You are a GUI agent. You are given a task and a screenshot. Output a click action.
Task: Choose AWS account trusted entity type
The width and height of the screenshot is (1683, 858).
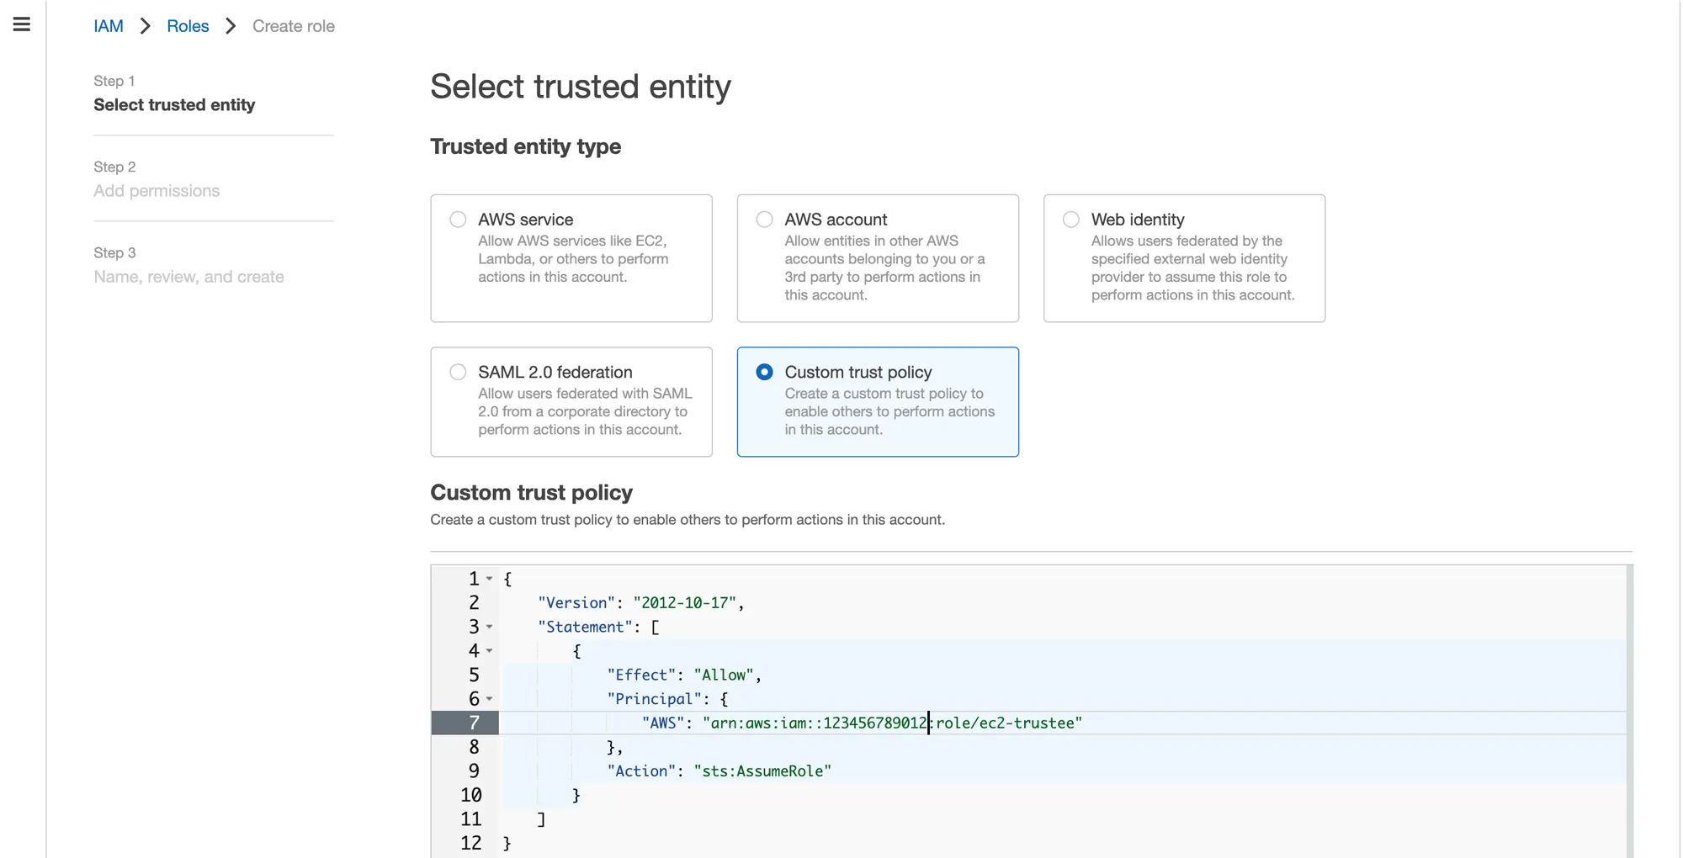764,220
